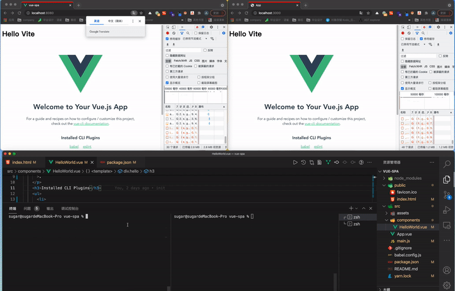
Task: Collapse the VUE-SPA root in explorer
Action: click(380, 171)
